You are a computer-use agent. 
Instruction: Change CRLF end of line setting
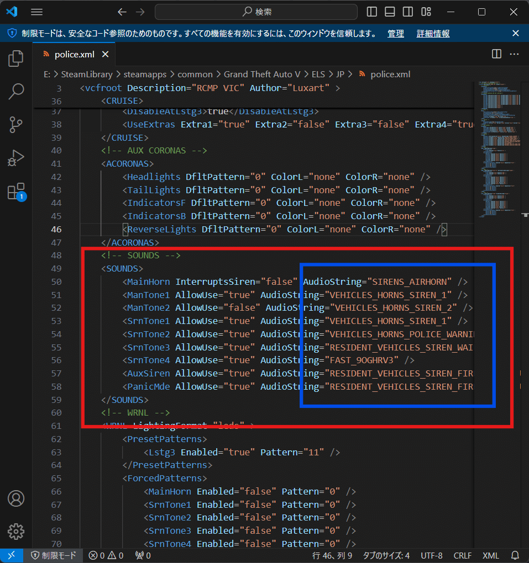(463, 555)
